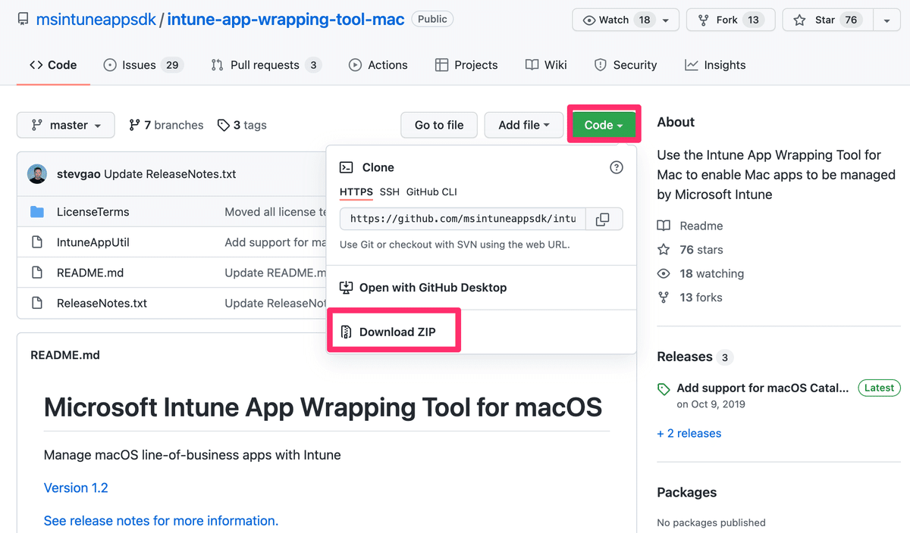Screen dimensions: 910x533
Task: Open the Packages heading link
Action: pos(687,492)
